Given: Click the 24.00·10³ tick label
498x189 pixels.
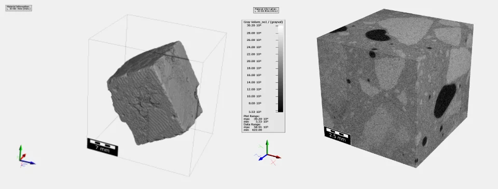Looking at the screenshot, I should tap(254, 47).
